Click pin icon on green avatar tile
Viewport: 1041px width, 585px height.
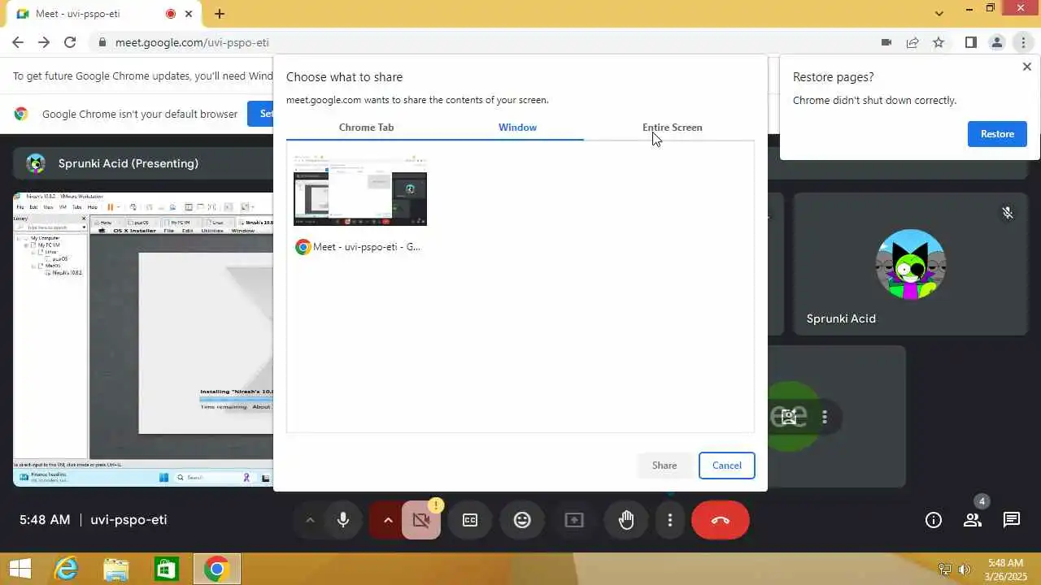click(789, 417)
